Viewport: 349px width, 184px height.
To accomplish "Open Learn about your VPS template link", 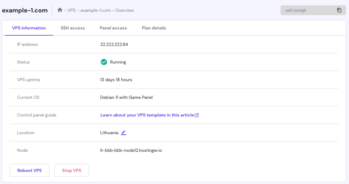I will point(147,115).
